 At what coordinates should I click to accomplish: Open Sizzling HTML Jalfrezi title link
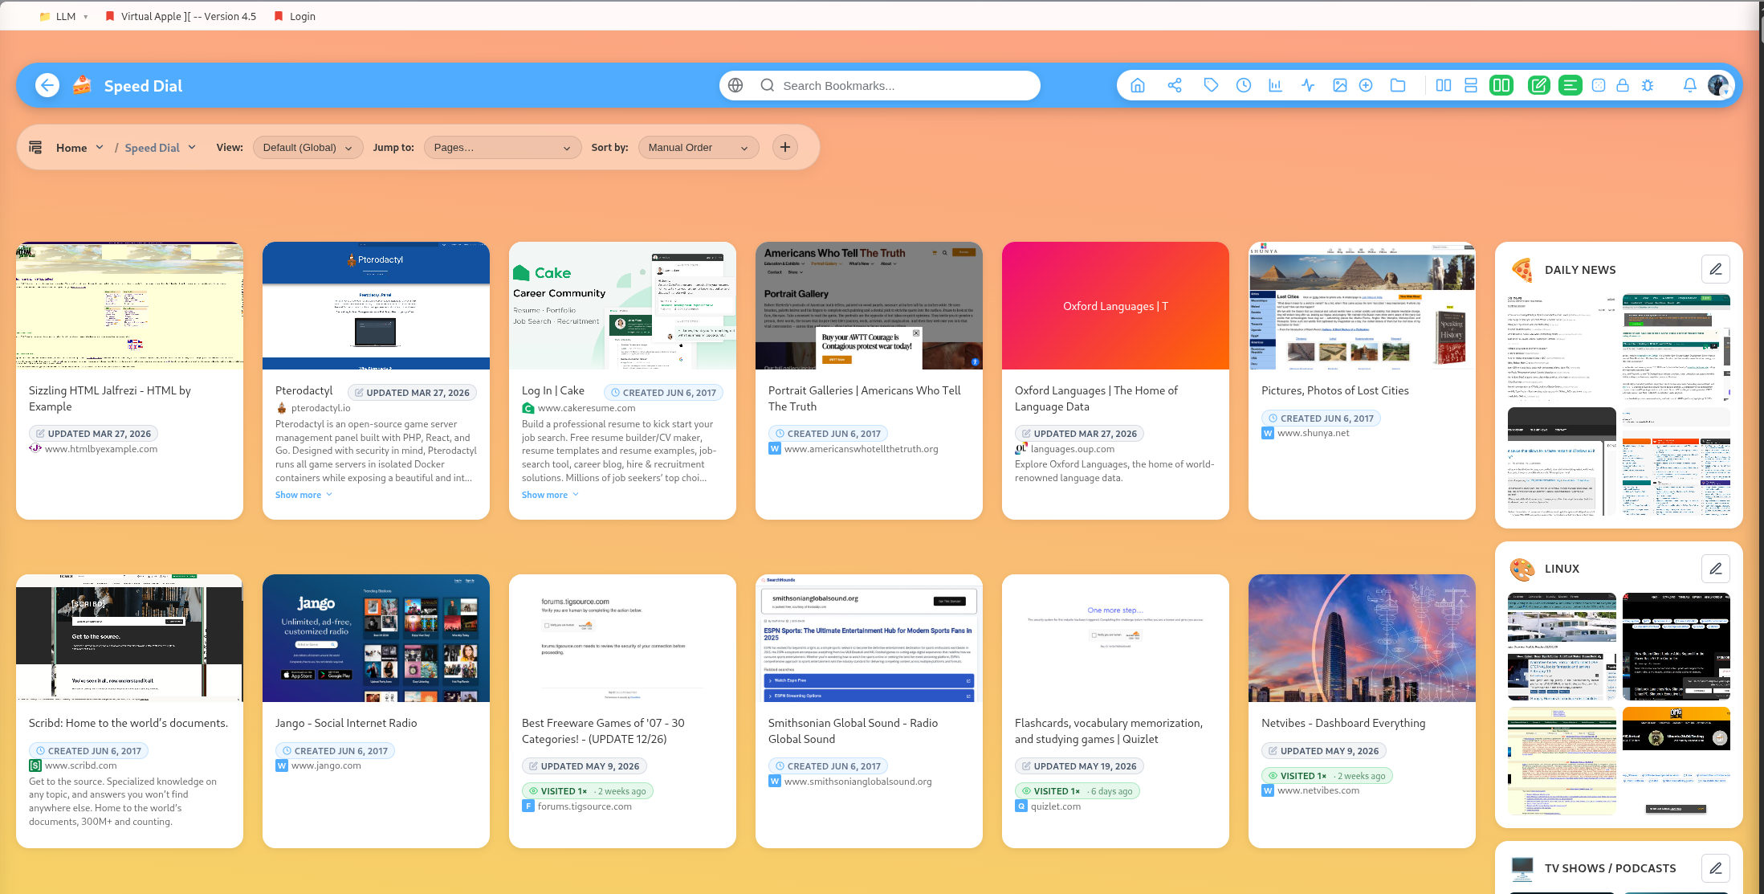click(x=110, y=398)
